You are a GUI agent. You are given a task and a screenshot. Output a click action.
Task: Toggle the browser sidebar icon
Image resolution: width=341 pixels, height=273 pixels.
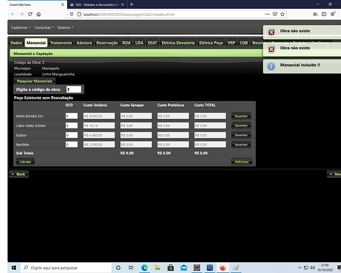pyautogui.click(x=324, y=14)
